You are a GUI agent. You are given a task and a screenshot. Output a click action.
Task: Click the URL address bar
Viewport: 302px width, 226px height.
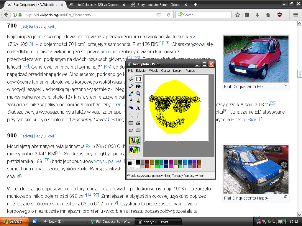click(90, 15)
